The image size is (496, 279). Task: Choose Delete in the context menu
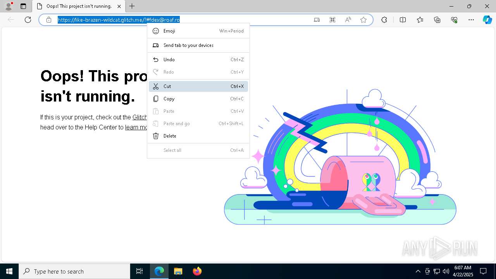point(198,136)
